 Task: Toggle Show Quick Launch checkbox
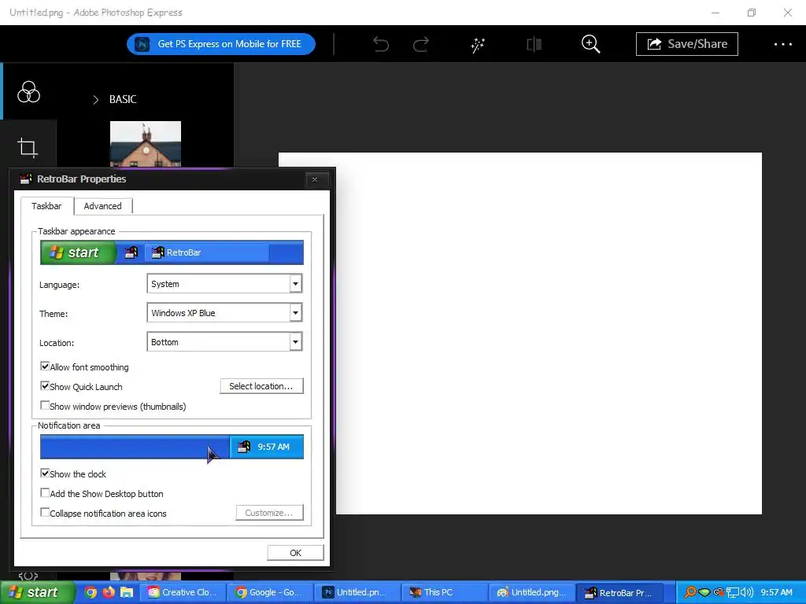45,385
